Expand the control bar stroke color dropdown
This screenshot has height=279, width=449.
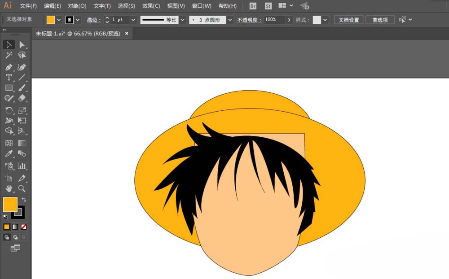[x=78, y=20]
